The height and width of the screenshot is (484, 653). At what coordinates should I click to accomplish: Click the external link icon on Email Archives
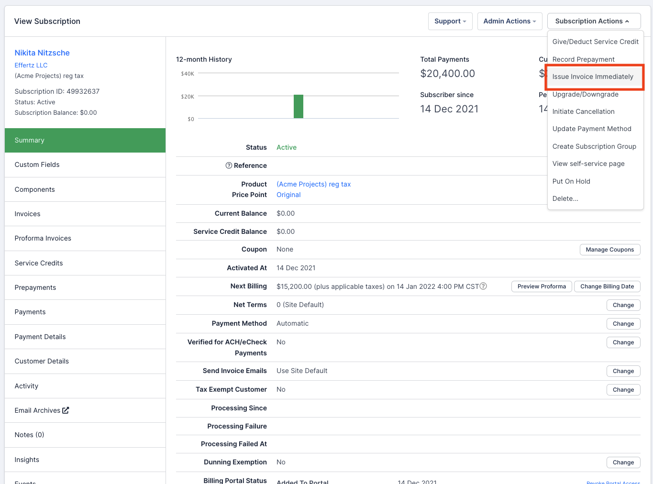tap(66, 410)
